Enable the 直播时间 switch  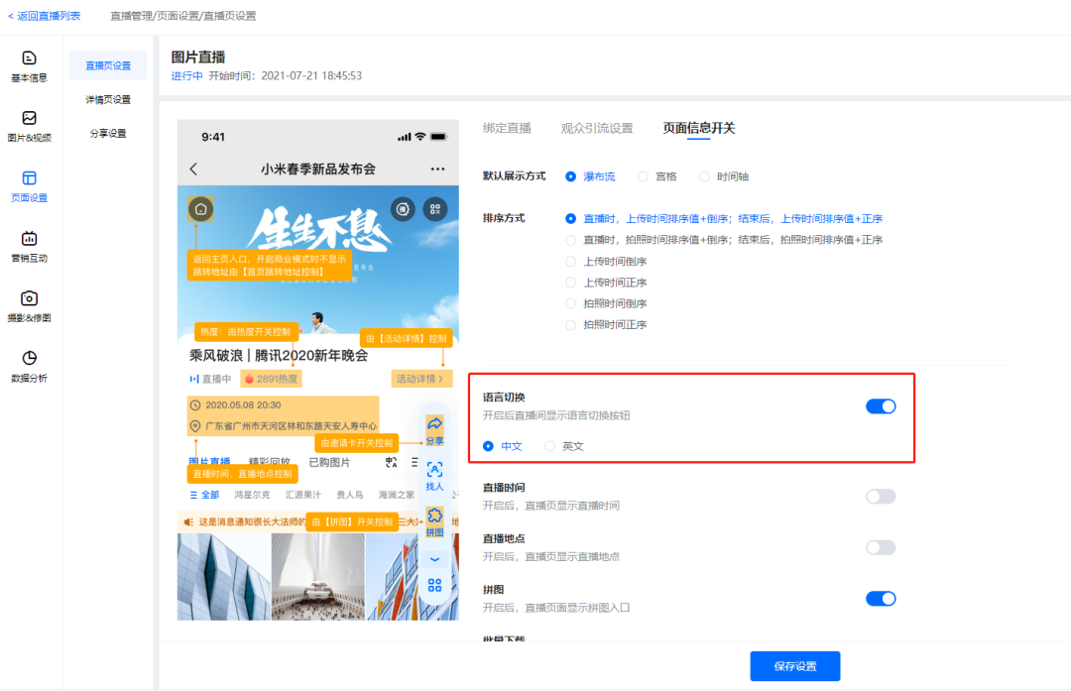tap(880, 496)
